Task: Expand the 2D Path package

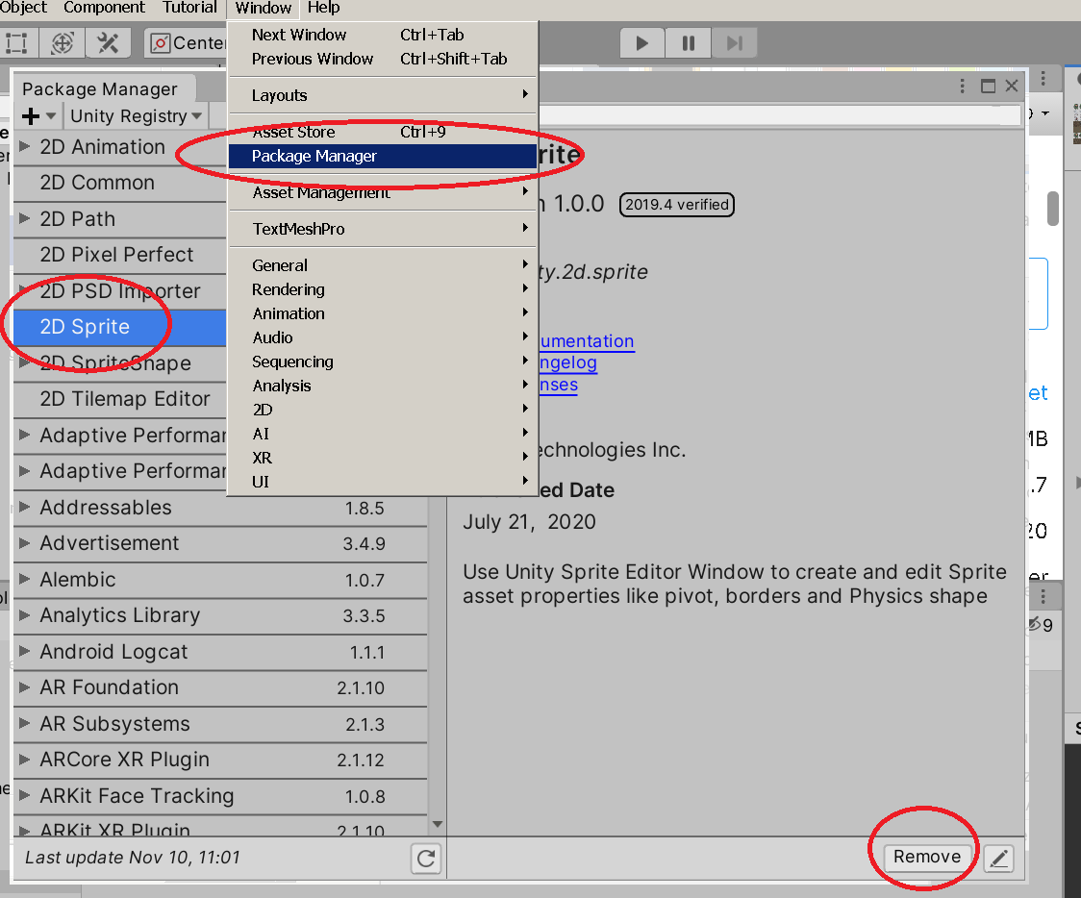Action: (x=25, y=218)
